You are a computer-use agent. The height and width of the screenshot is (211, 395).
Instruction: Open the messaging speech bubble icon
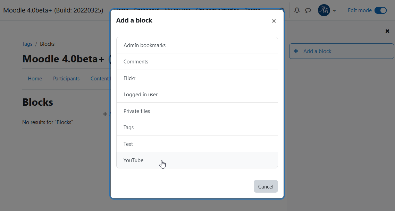pyautogui.click(x=308, y=10)
